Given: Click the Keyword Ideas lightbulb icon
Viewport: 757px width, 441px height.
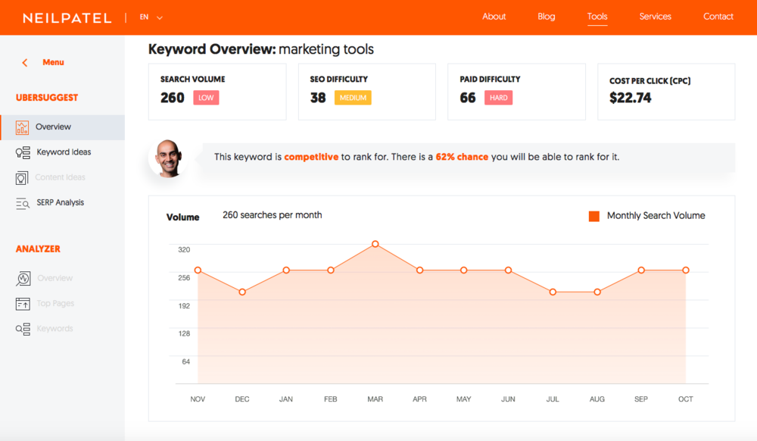Looking at the screenshot, I should (x=23, y=152).
